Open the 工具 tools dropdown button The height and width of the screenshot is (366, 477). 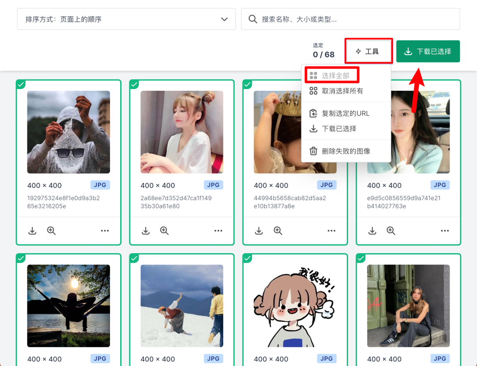point(368,51)
